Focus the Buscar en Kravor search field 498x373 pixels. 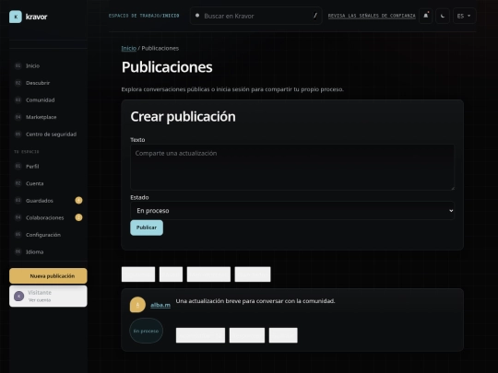click(x=256, y=16)
